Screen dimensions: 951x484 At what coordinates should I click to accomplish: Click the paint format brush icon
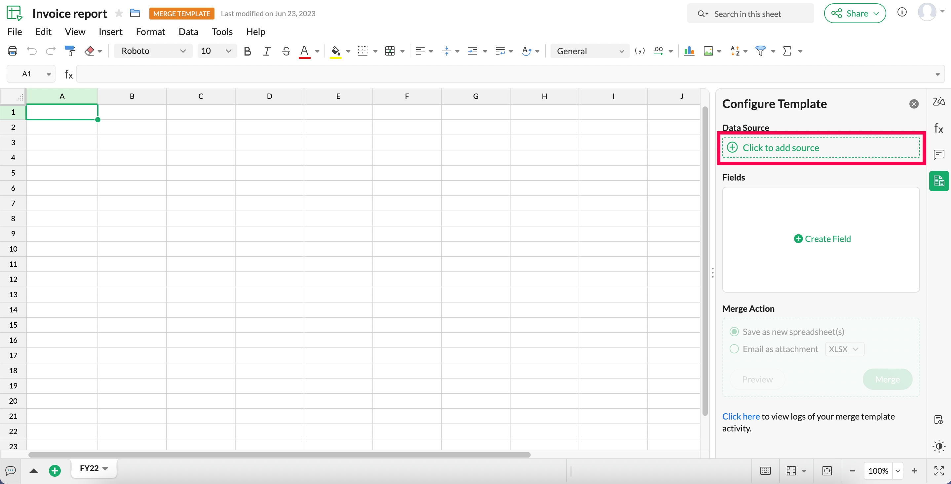click(x=69, y=51)
